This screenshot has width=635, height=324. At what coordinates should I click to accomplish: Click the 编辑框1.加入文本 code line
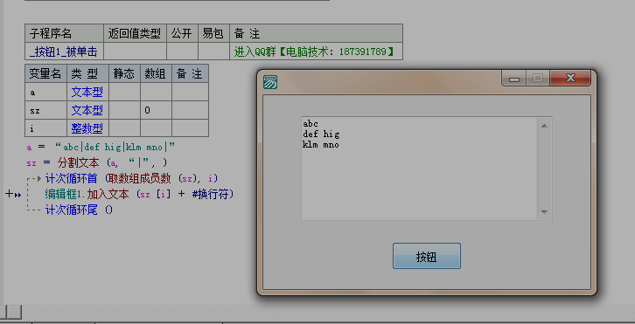point(140,194)
